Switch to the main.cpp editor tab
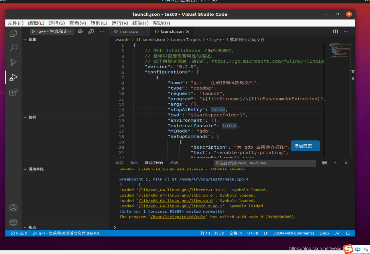Screen dimensions: 370x254 pyautogui.click(x=129, y=31)
